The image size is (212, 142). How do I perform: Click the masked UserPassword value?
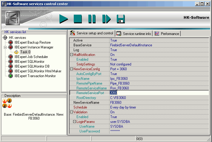115,131
